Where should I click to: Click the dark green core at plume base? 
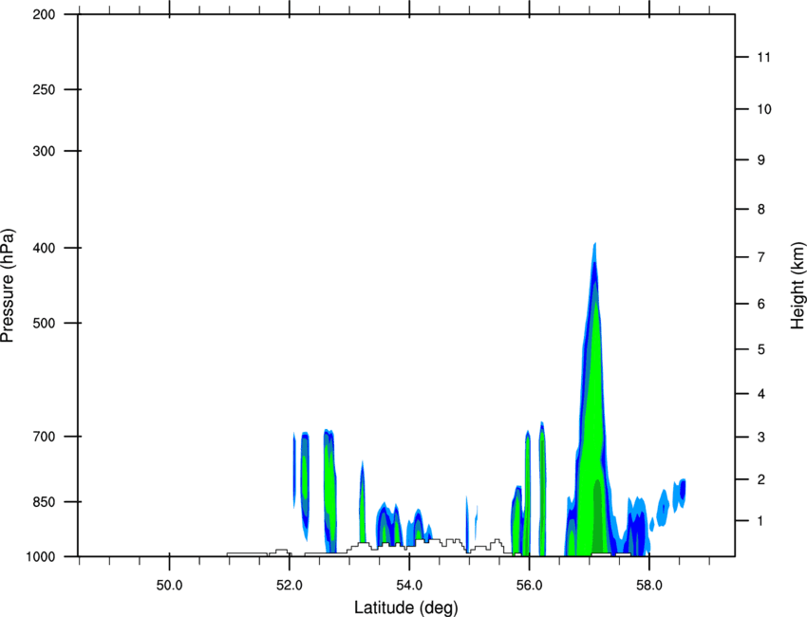click(597, 517)
